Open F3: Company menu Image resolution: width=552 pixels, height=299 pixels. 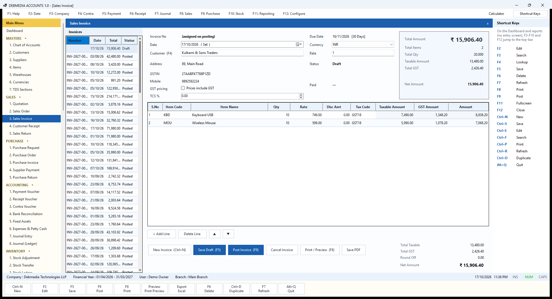(x=59, y=14)
